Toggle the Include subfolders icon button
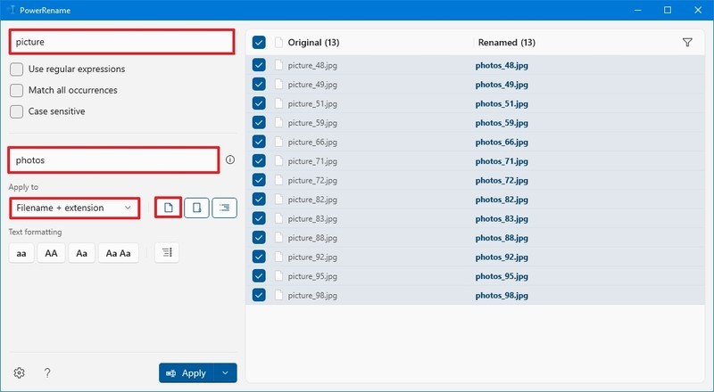 point(224,208)
